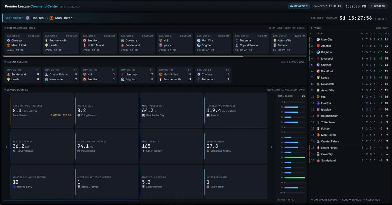Click the Man United vs Bournemouth result card
Viewport: 392px width, 205px height.
[175, 75]
